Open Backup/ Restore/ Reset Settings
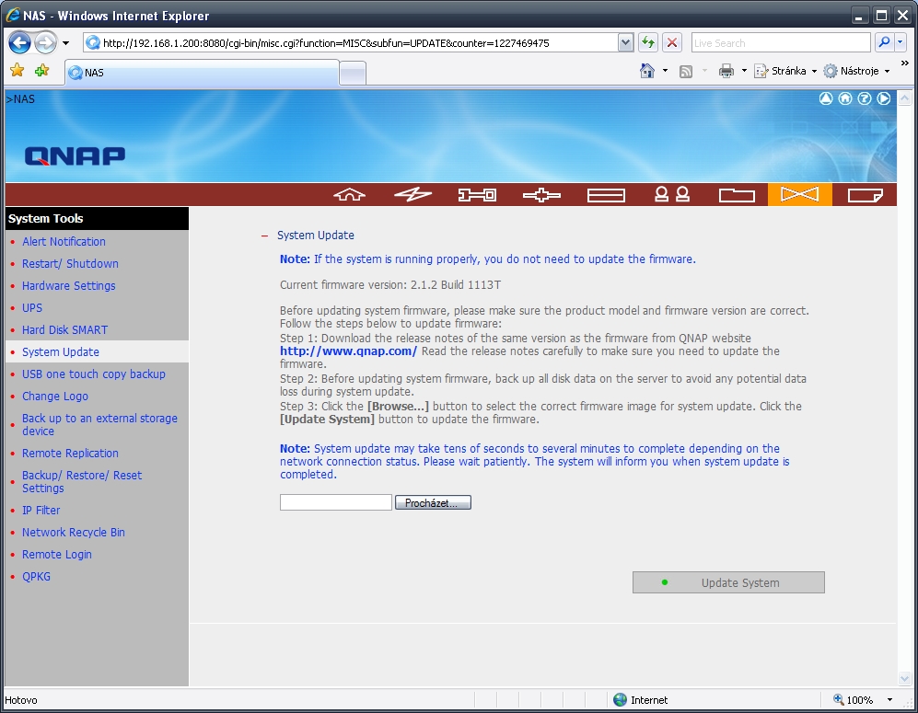Screen dimensions: 918x713 point(82,481)
